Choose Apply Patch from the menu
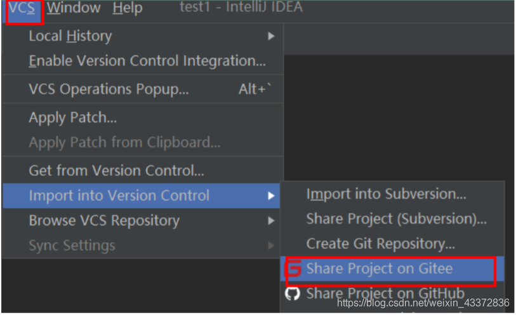This screenshot has height=315, width=516. coord(72,117)
